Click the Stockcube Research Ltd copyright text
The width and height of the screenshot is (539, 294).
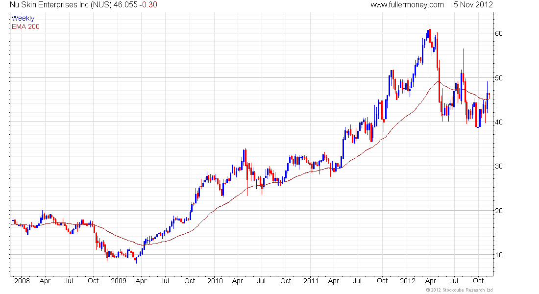459,290
